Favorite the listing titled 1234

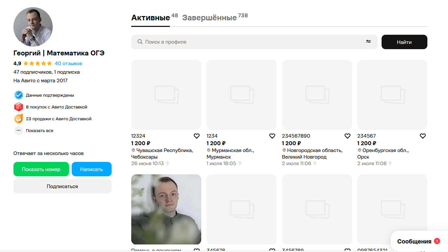(x=272, y=136)
